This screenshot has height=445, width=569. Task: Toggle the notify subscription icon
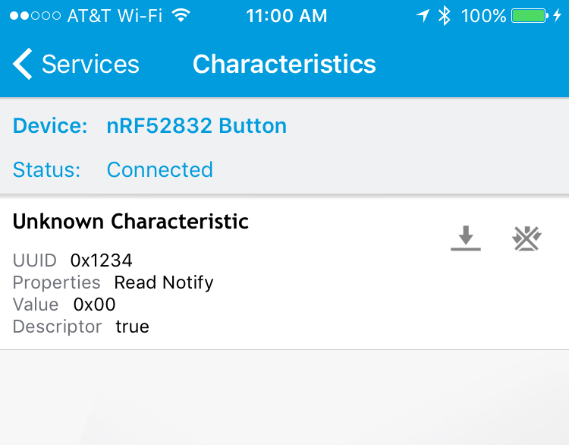click(x=527, y=238)
